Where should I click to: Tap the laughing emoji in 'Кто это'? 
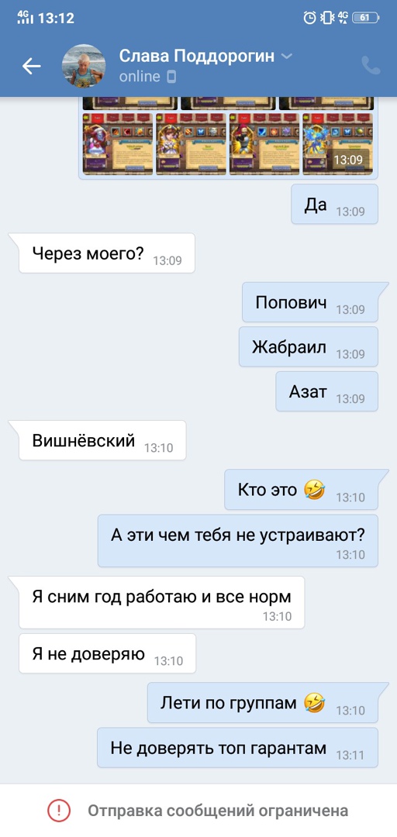point(314,490)
